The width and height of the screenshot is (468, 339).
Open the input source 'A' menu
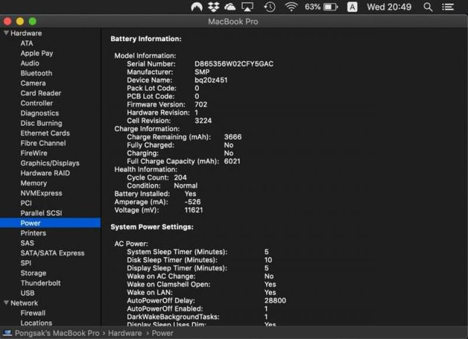coord(352,7)
